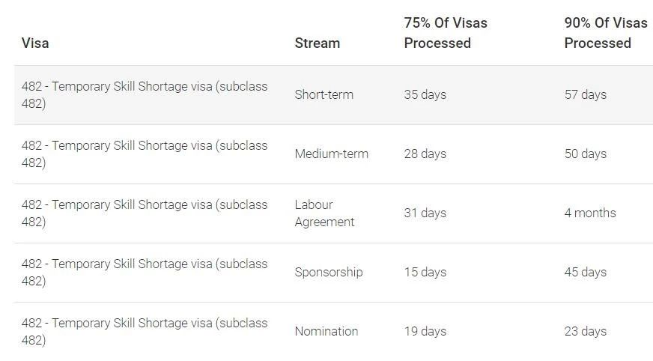Select the 50 days value
This screenshot has height=361, width=653.
point(585,154)
